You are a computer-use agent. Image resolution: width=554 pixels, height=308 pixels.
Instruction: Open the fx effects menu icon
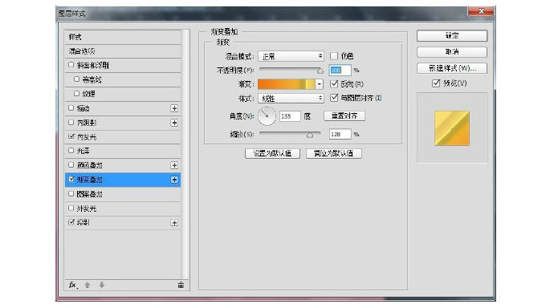pos(73,285)
